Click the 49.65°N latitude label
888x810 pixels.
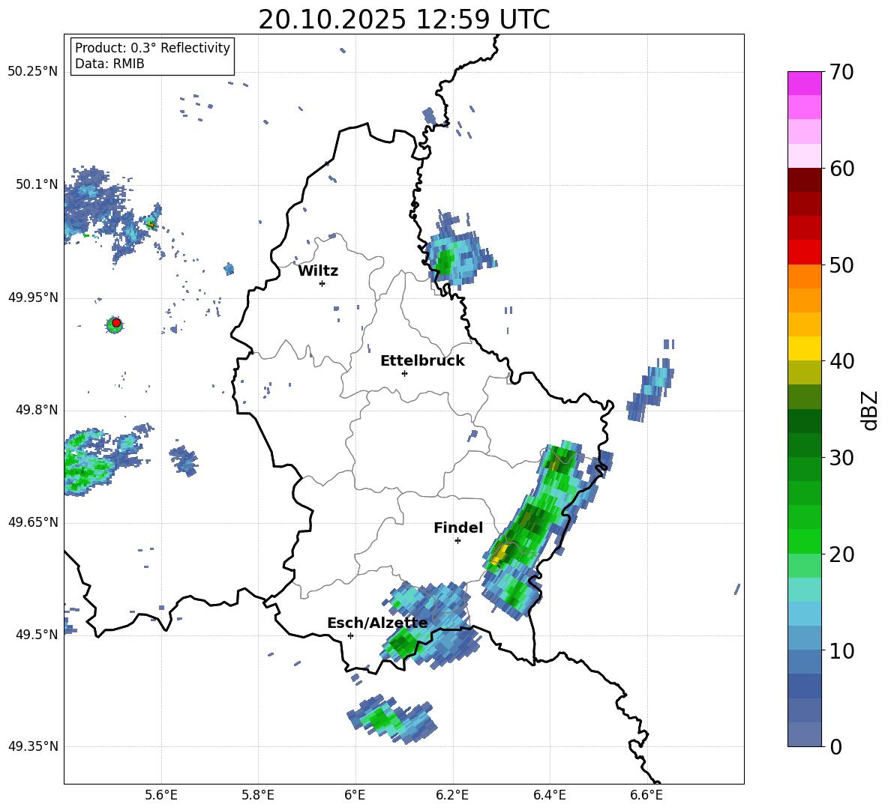tap(33, 522)
